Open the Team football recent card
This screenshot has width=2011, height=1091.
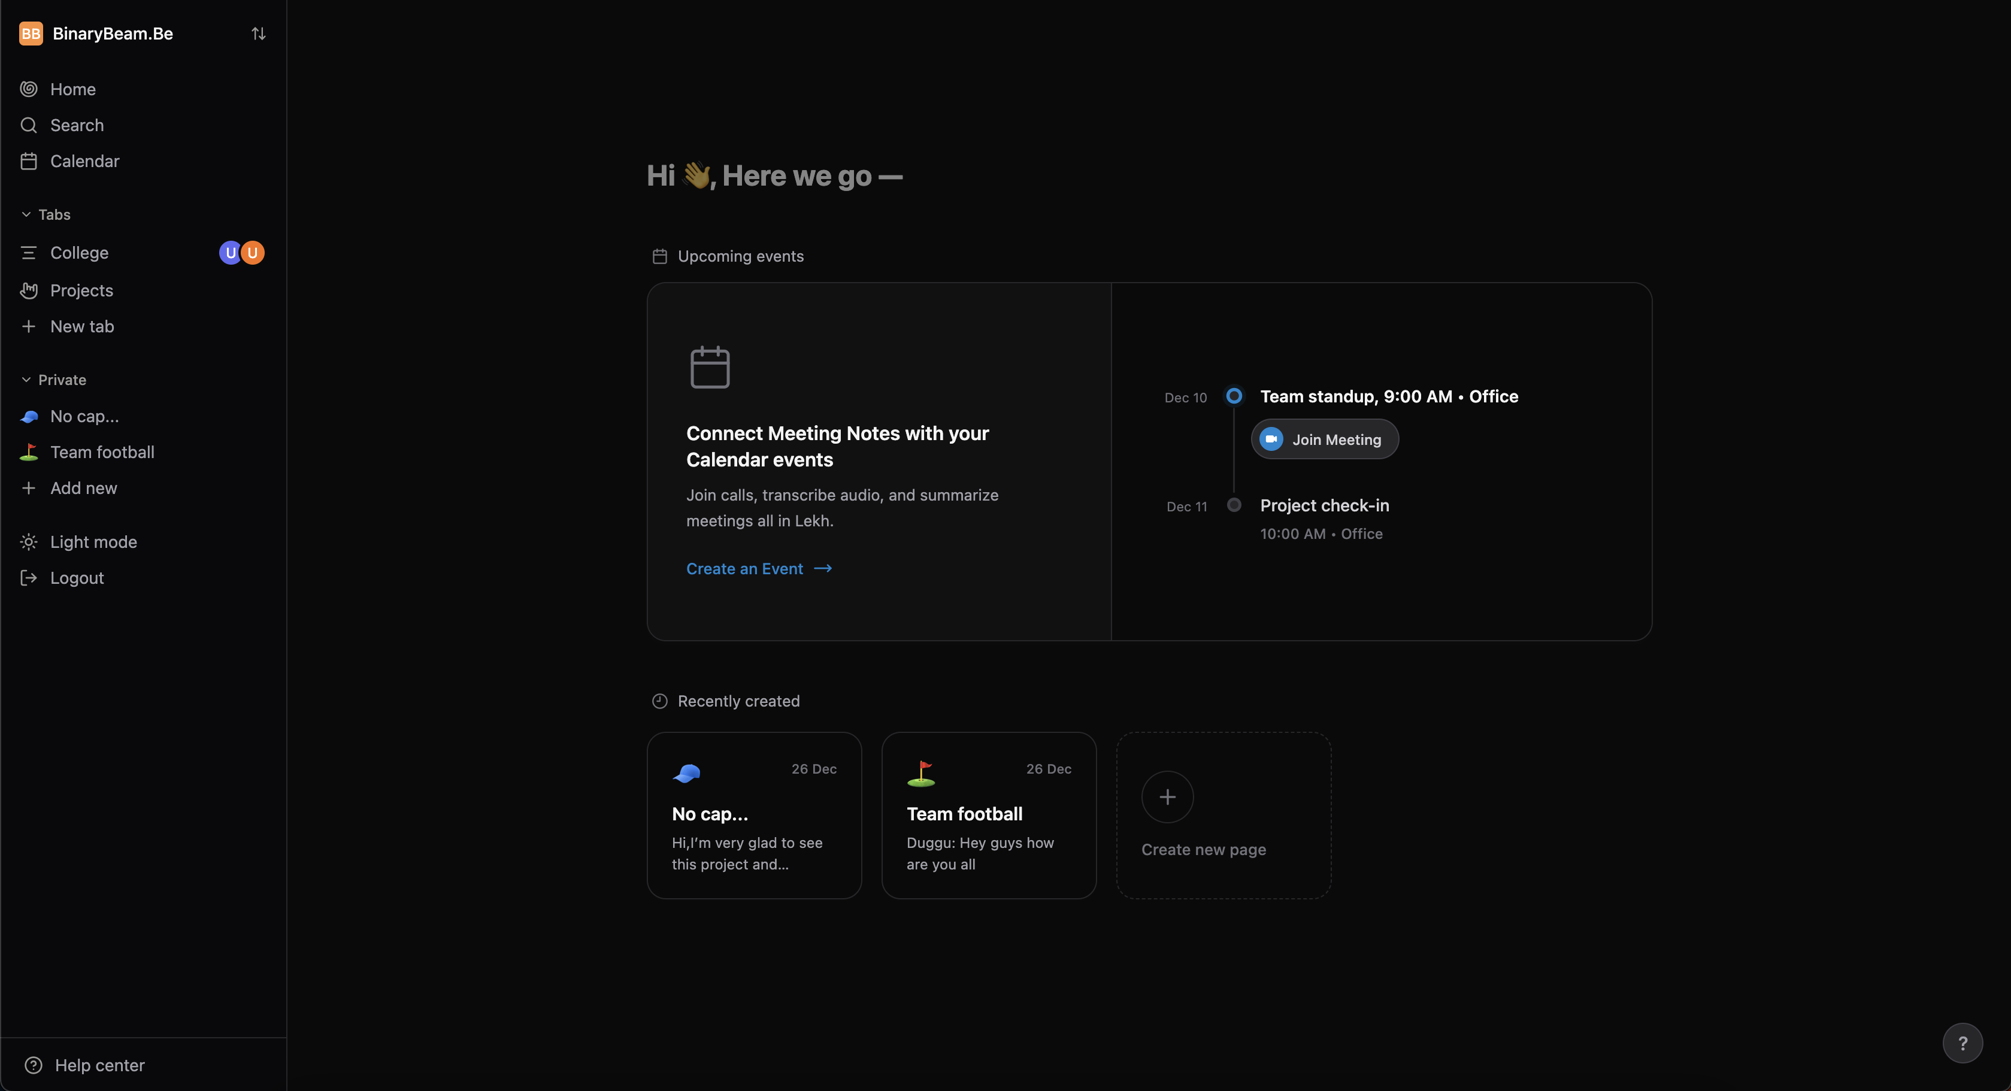[x=989, y=816]
